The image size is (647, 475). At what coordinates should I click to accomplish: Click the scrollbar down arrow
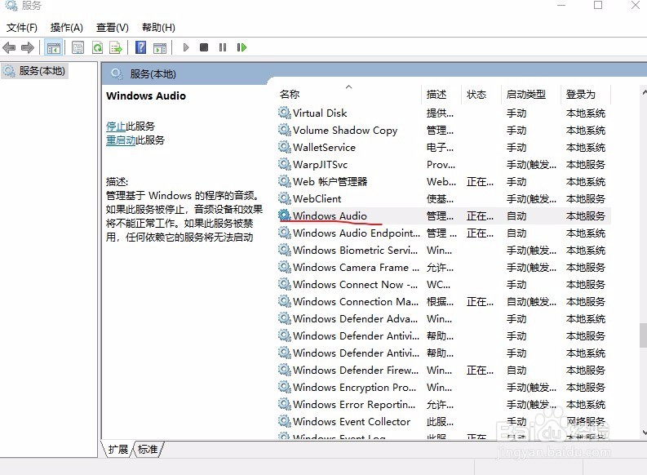coord(644,433)
